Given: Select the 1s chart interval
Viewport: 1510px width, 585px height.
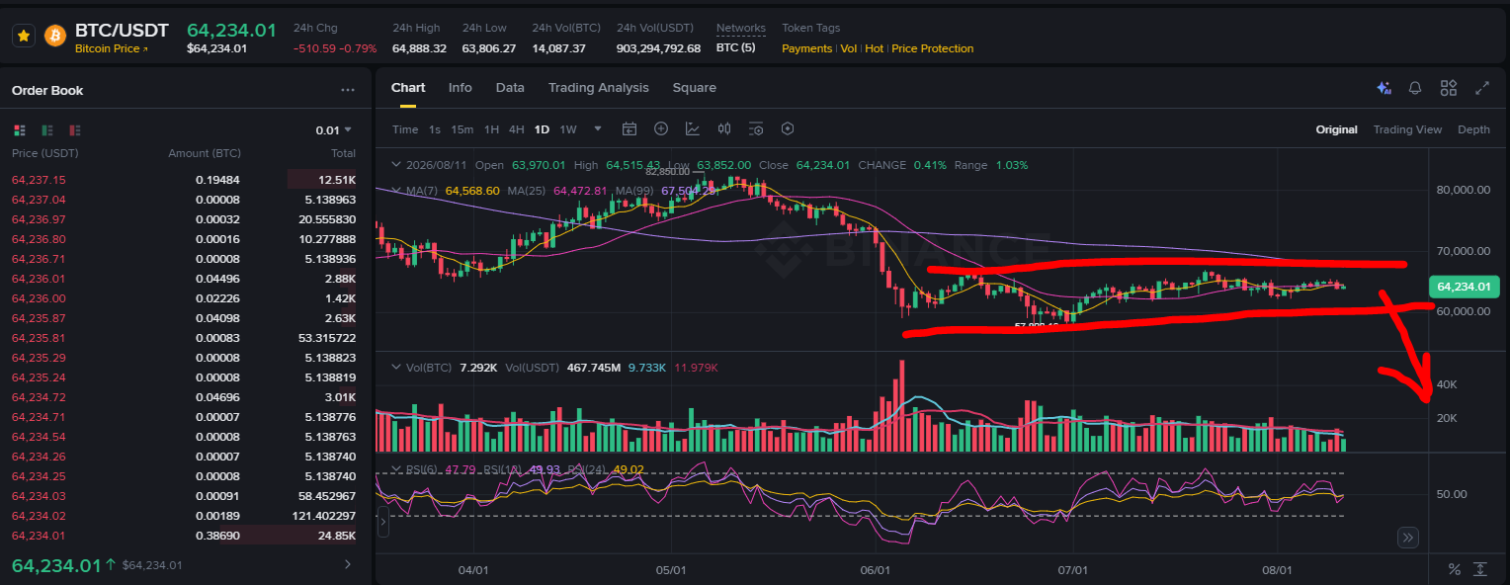Looking at the screenshot, I should (435, 129).
